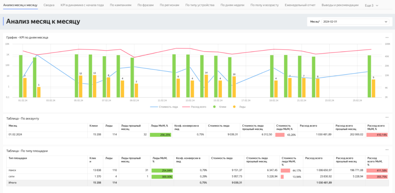This screenshot has width=395, height=193.
Task: Open the 'По кампаниям' tab
Action: coord(120,5)
